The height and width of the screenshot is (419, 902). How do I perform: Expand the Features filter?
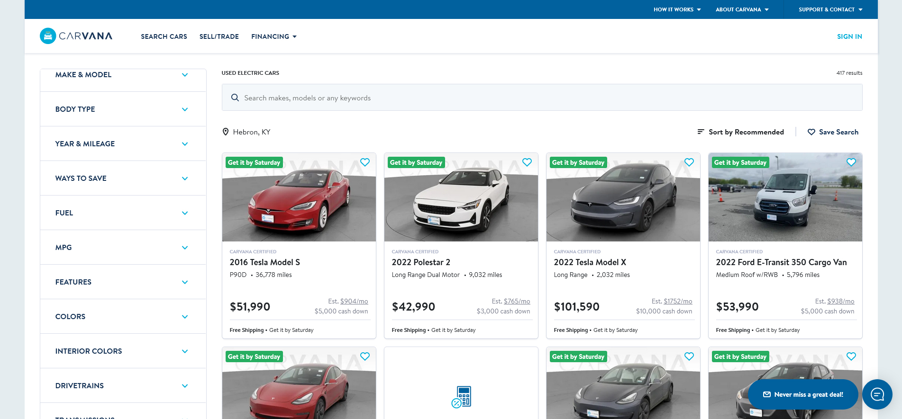pyautogui.click(x=123, y=282)
